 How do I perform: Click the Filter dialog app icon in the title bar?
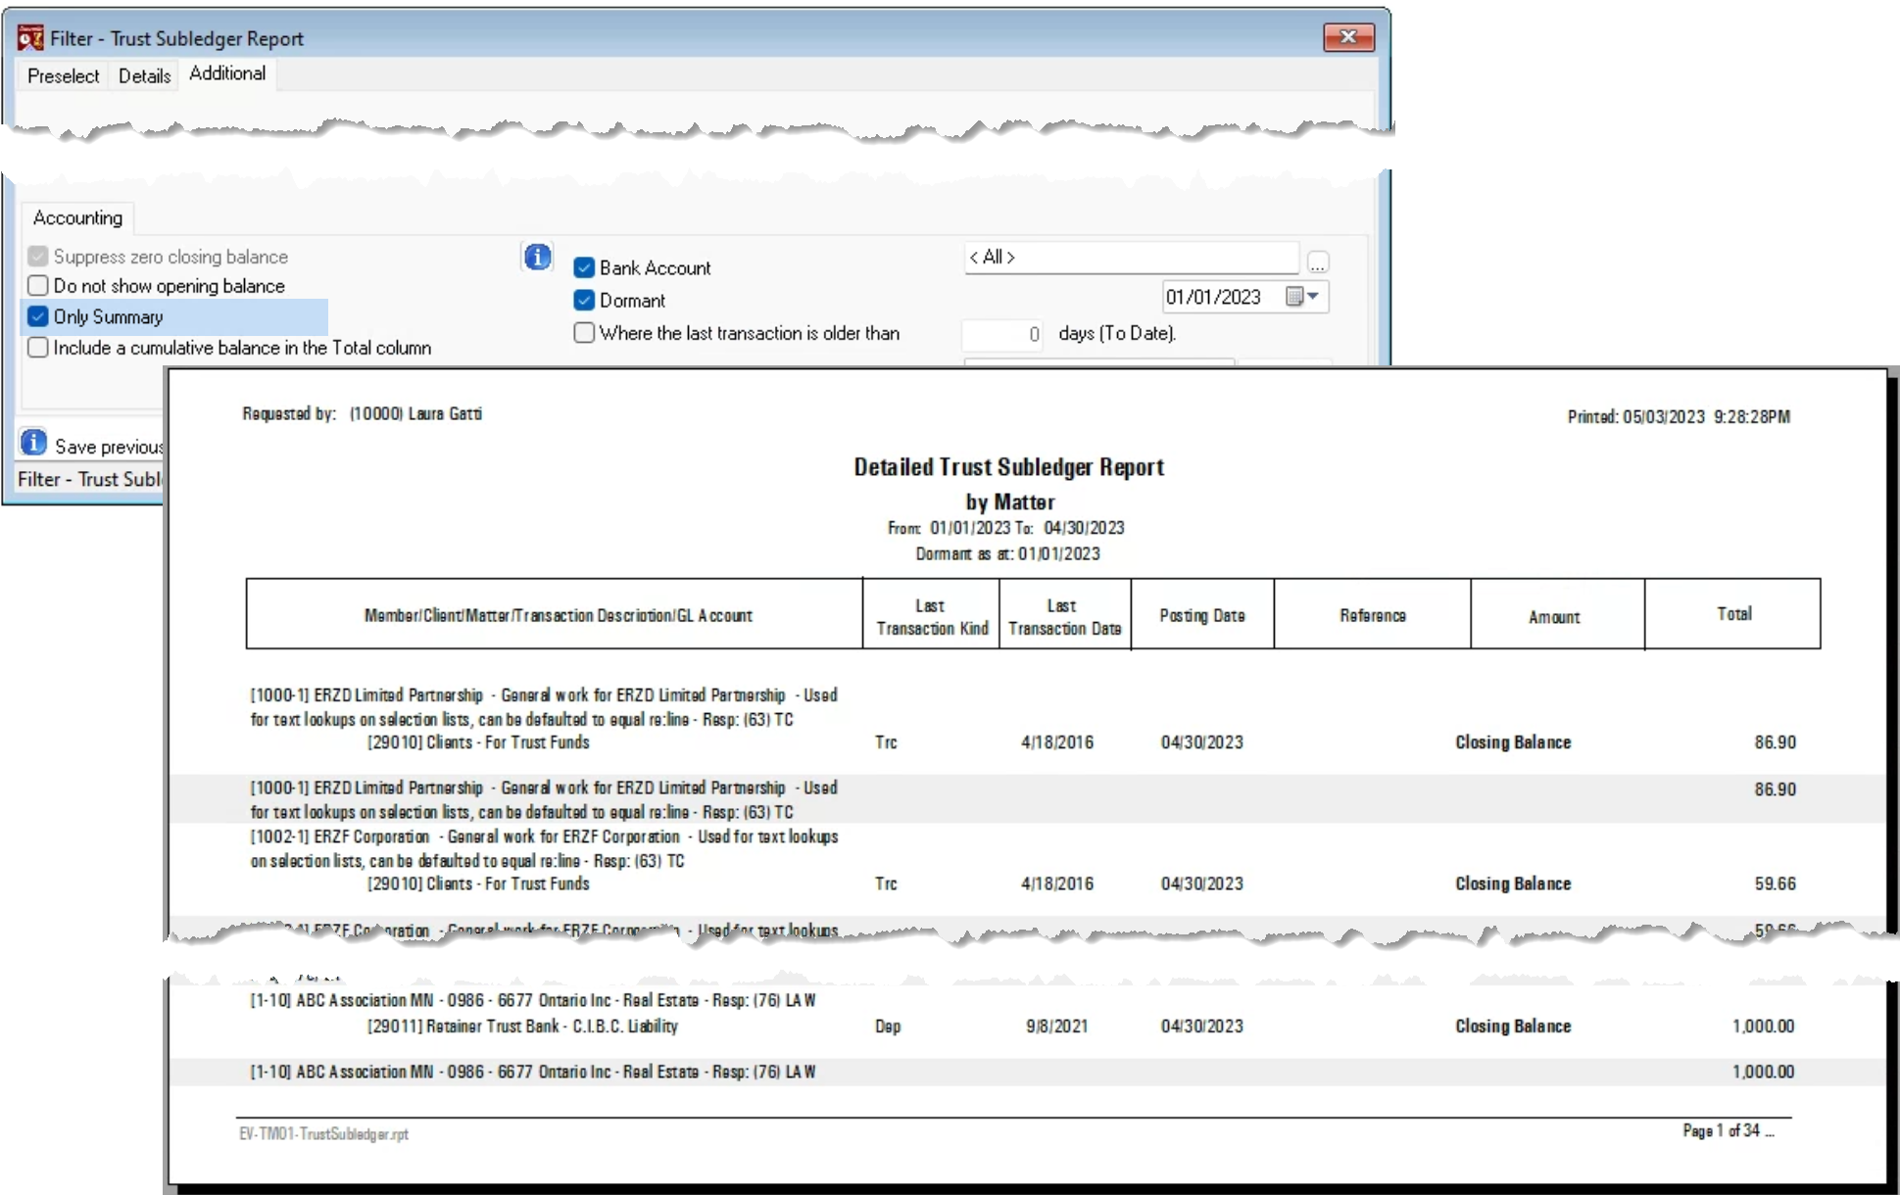[x=30, y=38]
